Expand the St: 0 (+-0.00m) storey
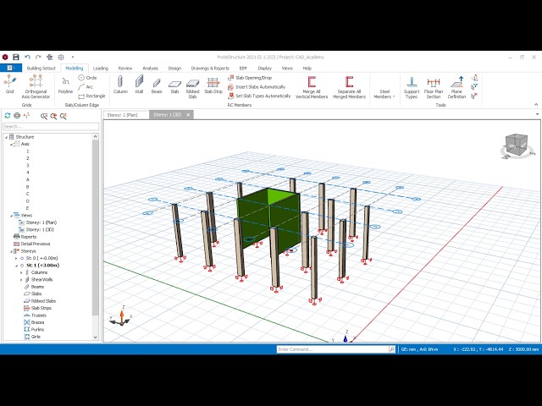542x406 pixels. click(16, 258)
